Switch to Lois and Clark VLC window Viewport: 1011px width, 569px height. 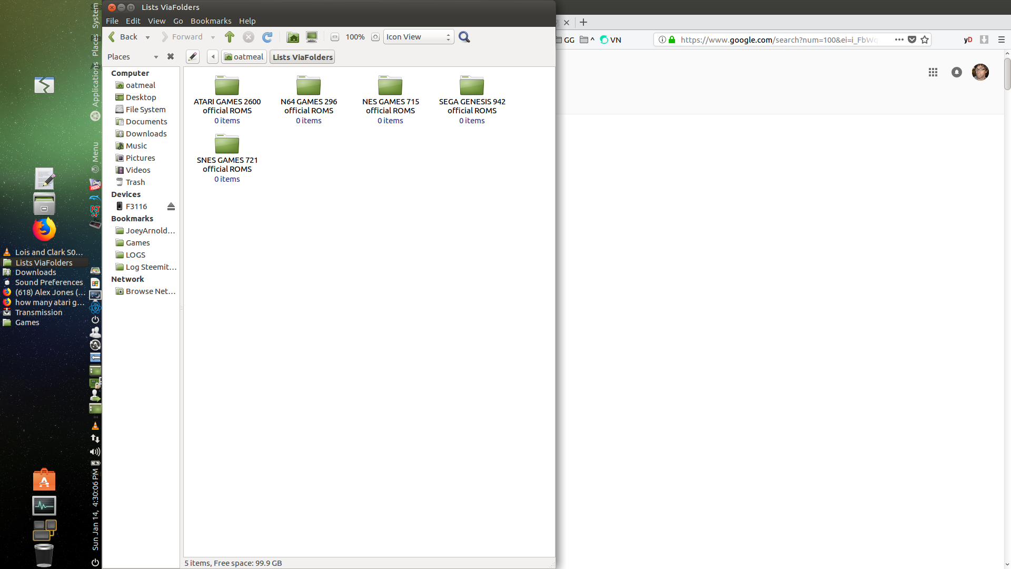pyautogui.click(x=44, y=252)
